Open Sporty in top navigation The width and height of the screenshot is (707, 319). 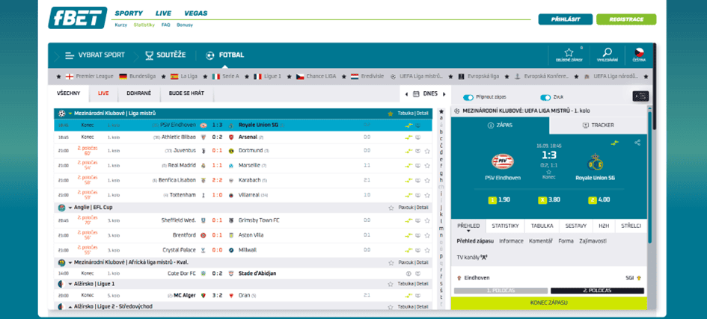pos(129,13)
